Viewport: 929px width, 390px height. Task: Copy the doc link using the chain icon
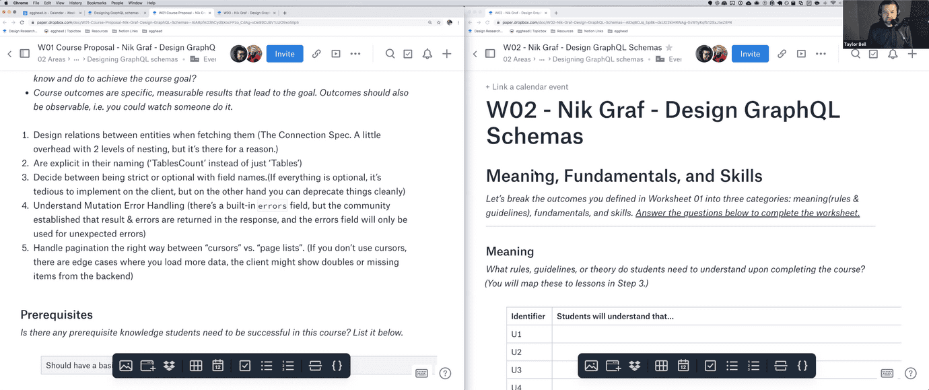(x=316, y=53)
